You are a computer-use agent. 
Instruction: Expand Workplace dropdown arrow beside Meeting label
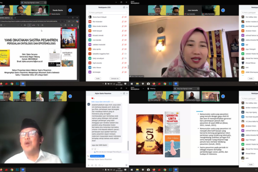[143, 89]
